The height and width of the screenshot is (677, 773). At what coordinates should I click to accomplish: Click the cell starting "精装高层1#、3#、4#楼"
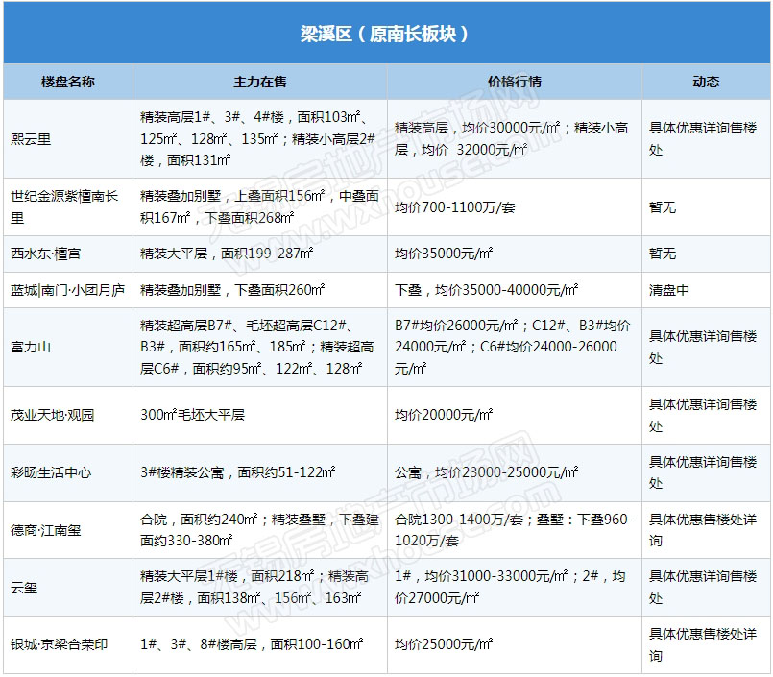click(x=258, y=138)
